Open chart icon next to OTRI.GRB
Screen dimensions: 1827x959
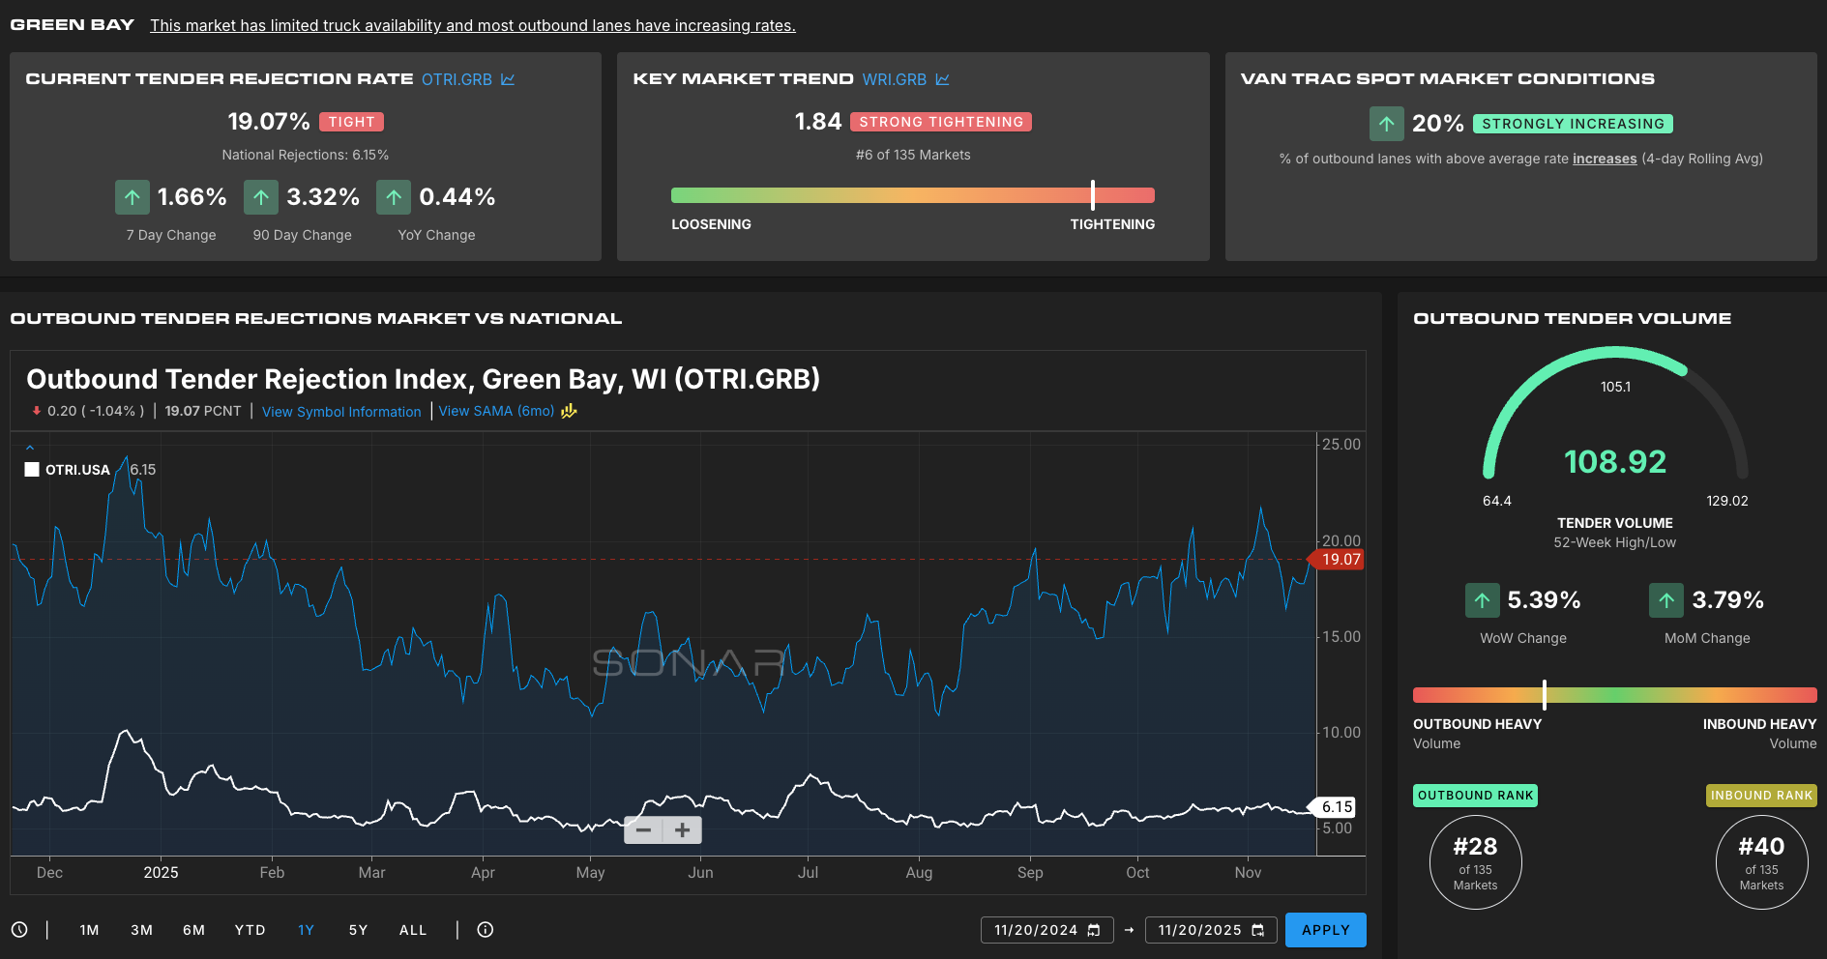[x=508, y=79]
